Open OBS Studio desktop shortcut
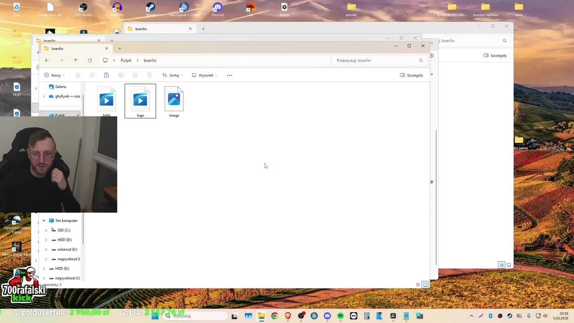The width and height of the screenshot is (574, 323). click(x=83, y=9)
